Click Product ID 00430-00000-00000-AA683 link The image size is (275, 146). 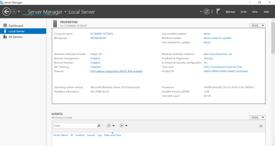pyautogui.click(x=226, y=71)
